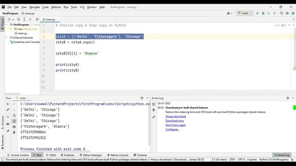Viewport: 296px width, 166px height.
Task: Click Configure... link in Event Log
Action: tap(172, 130)
